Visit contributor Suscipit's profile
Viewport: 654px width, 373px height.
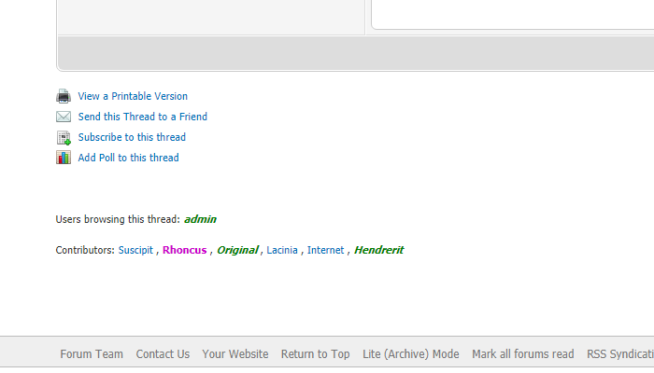135,250
